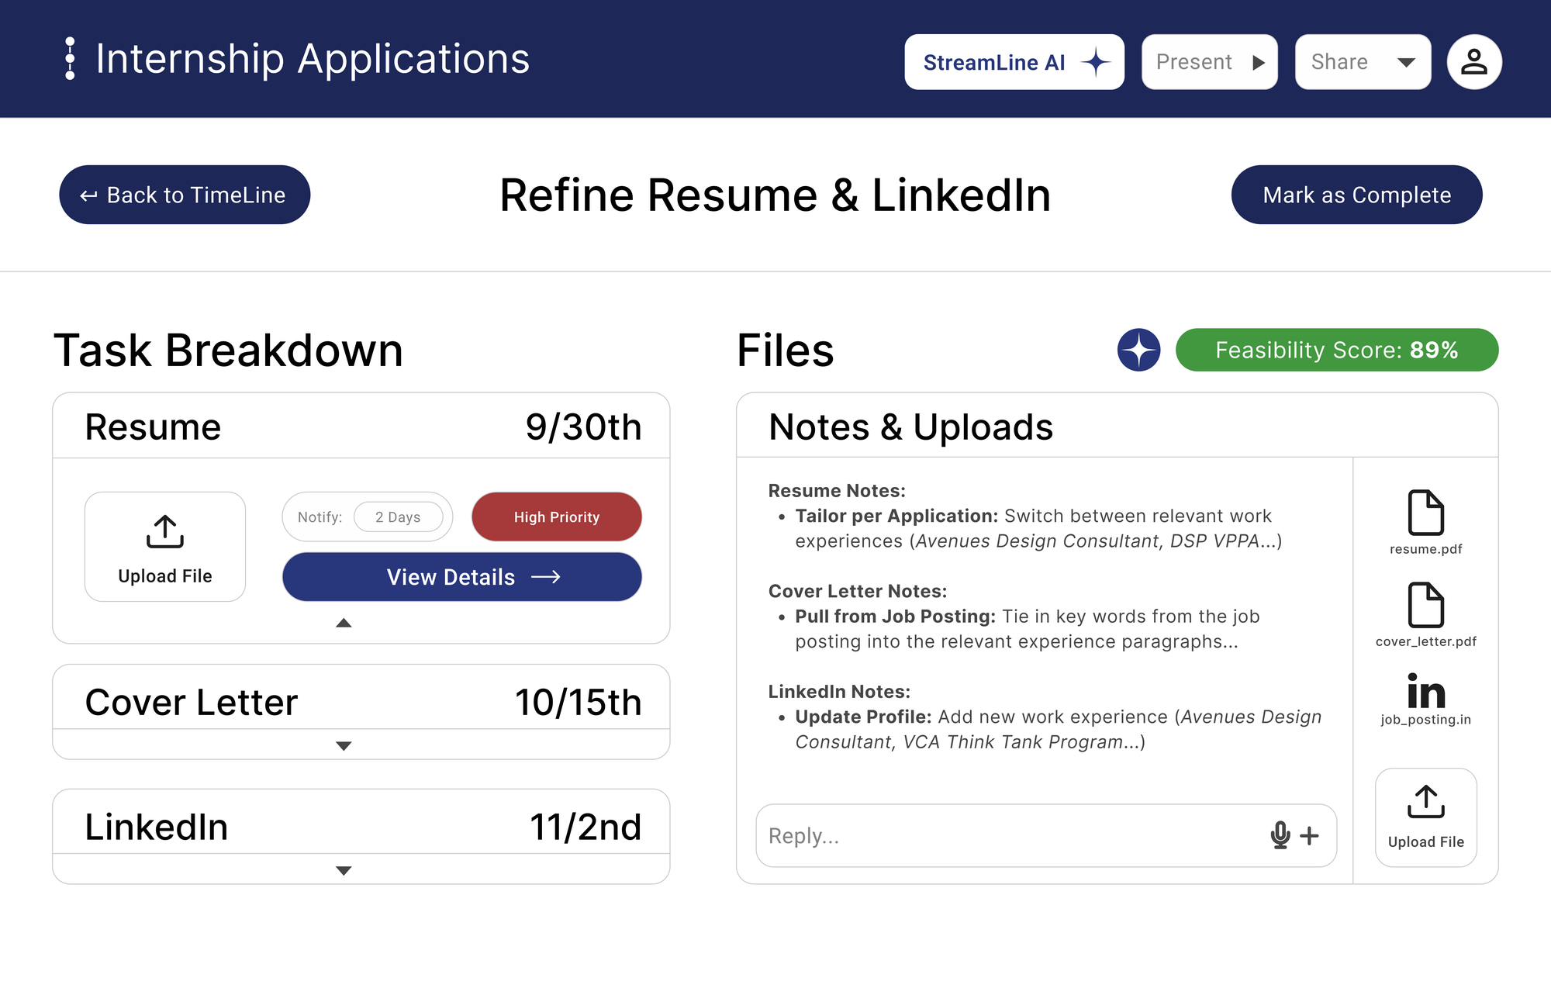Start voice input with the microphone icon
This screenshot has height=1002, width=1551.
tap(1280, 835)
